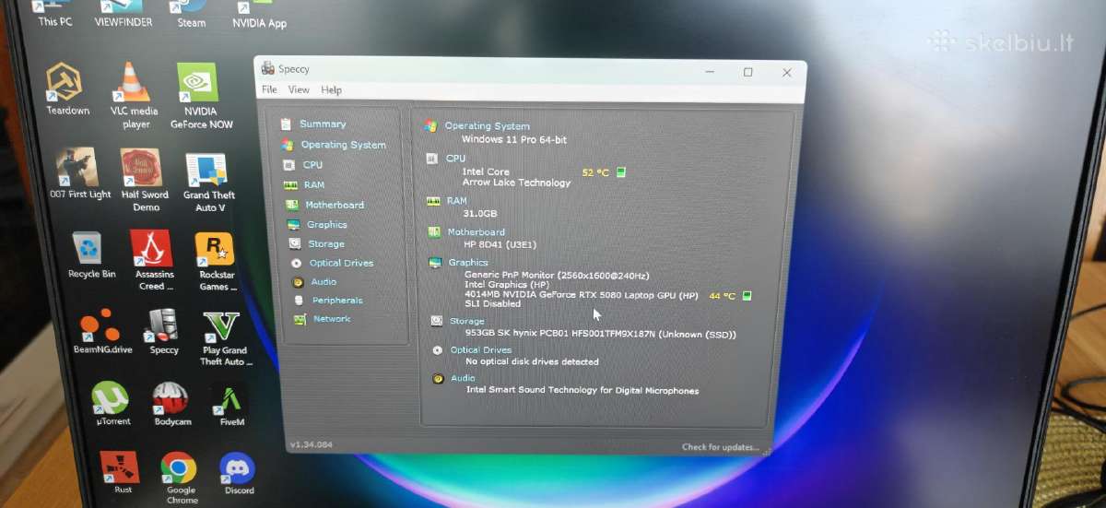Select BeamNG.drive desktop icon
This screenshot has width=1106, height=508.
click(101, 332)
